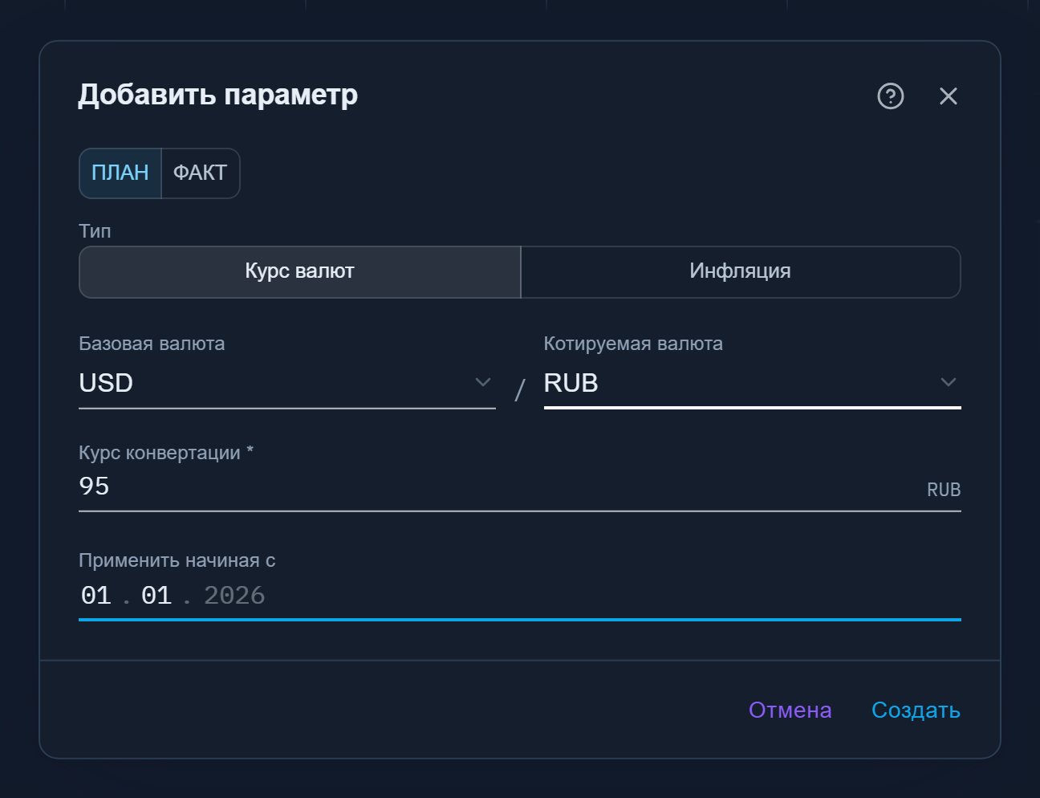Image resolution: width=1040 pixels, height=798 pixels.
Task: Open the Базовая валюта USD dropdown
Action: pos(287,383)
